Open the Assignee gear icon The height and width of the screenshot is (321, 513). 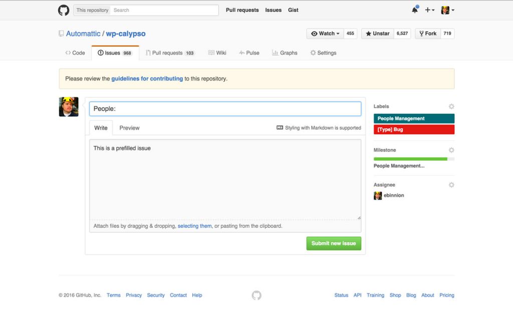click(451, 185)
